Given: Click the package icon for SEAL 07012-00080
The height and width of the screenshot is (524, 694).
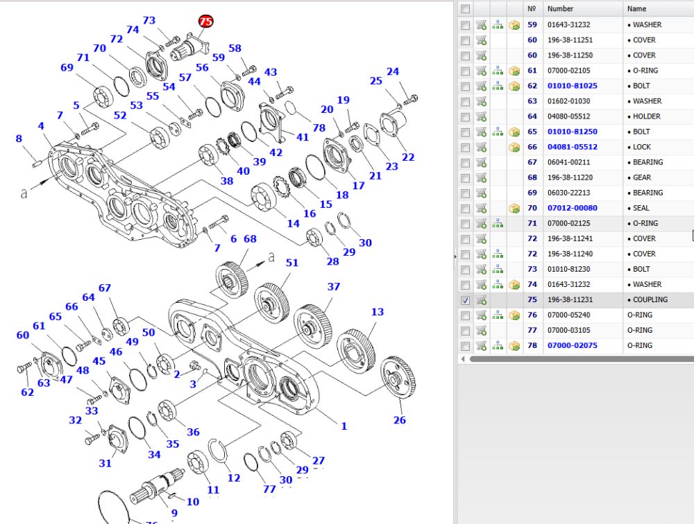Looking at the screenshot, I should [x=514, y=208].
